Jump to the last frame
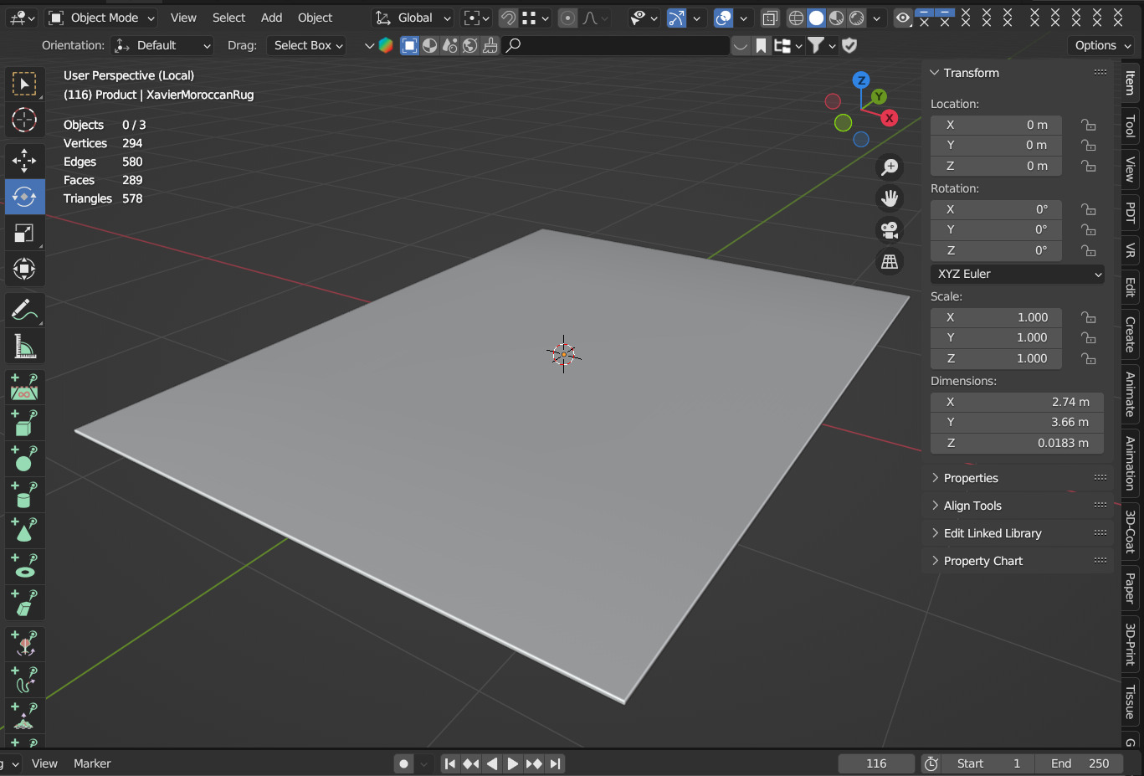Screen dimensions: 1144x776 [555, 763]
